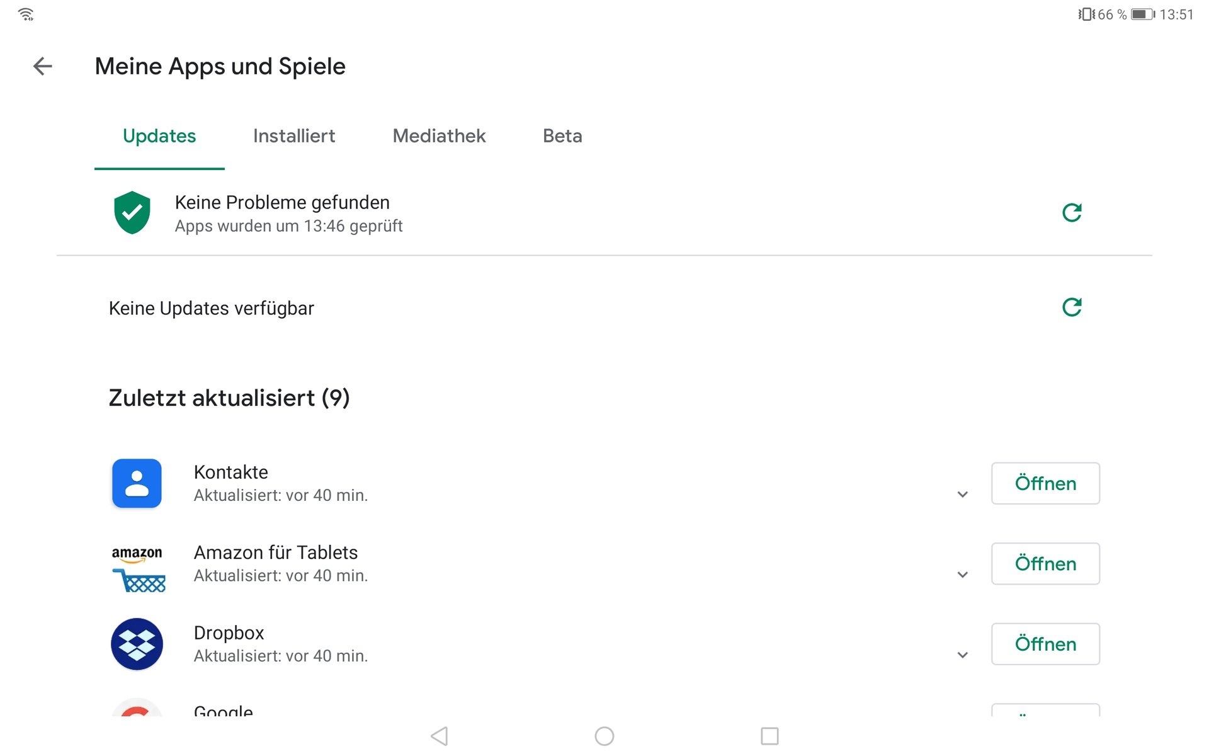Expand the Amazon für Tablets details chevron
Viewport: 1209px width, 756px height.
(962, 575)
